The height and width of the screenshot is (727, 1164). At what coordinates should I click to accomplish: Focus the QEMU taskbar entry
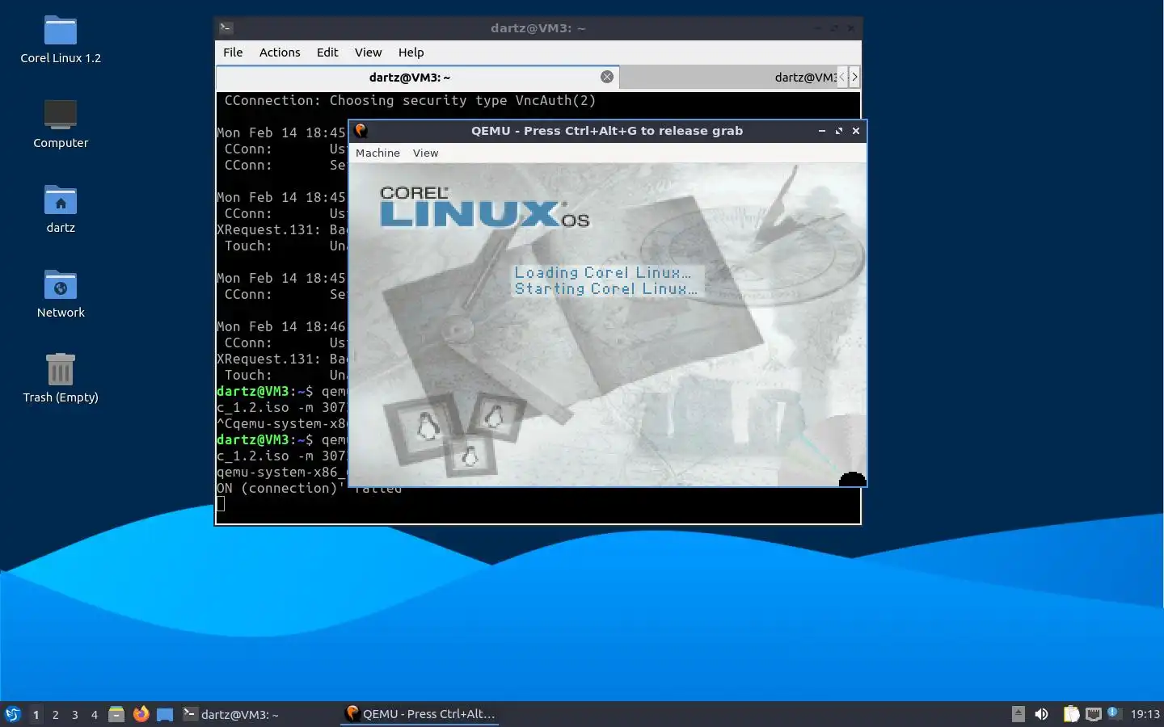coord(420,714)
